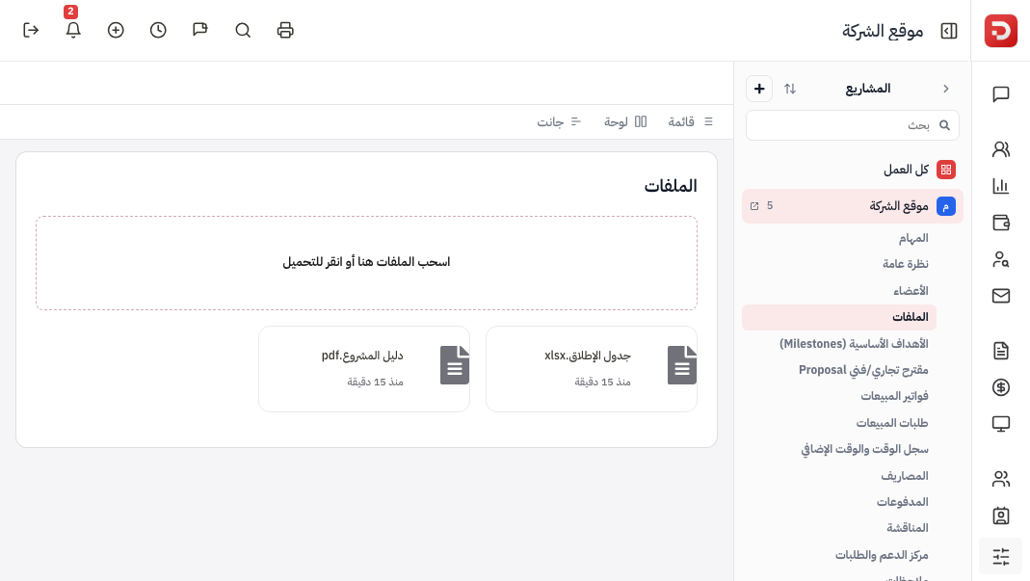Viewport: 1030px width, 581px height.
Task: Click the flag icon in top bar
Action: 200,30
